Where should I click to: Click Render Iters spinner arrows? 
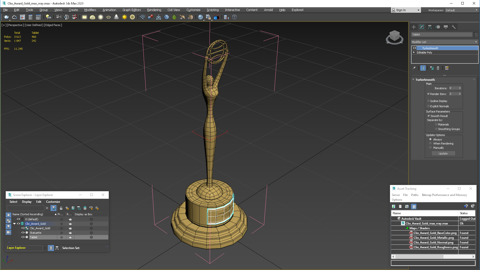pyautogui.click(x=460, y=94)
